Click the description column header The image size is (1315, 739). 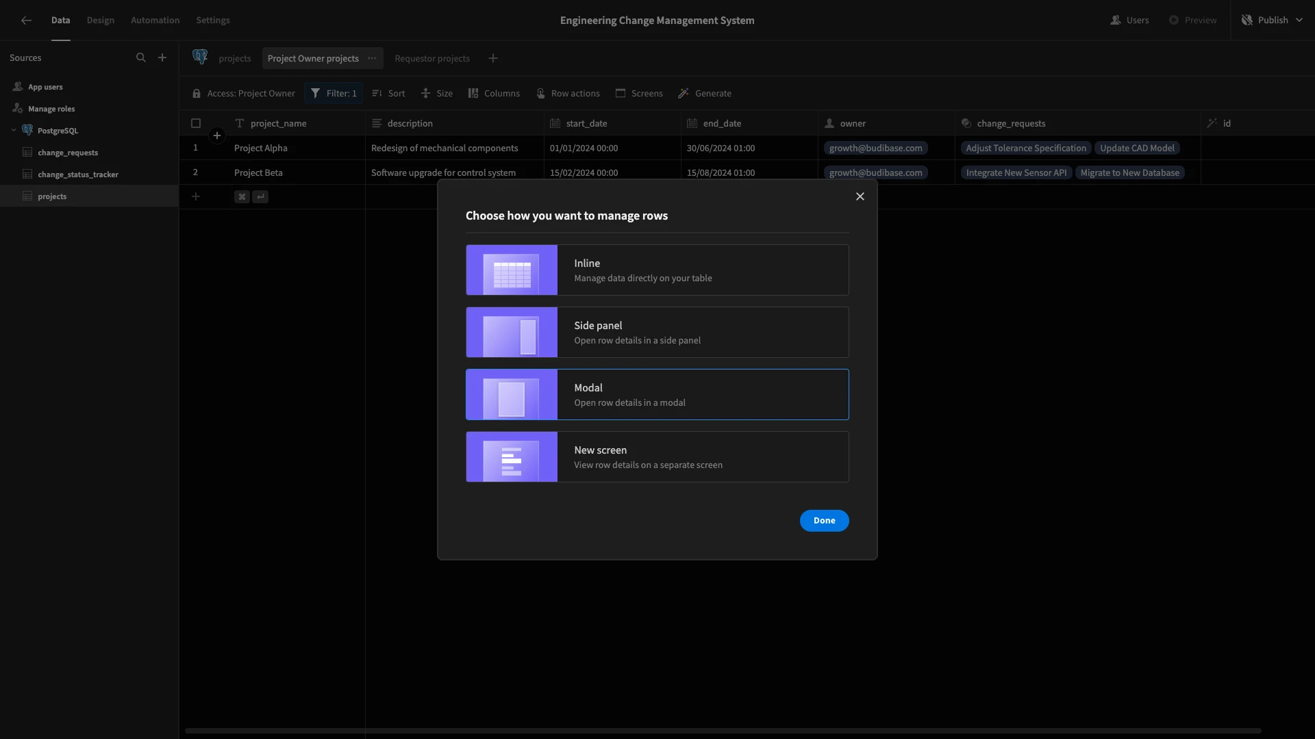pos(455,123)
